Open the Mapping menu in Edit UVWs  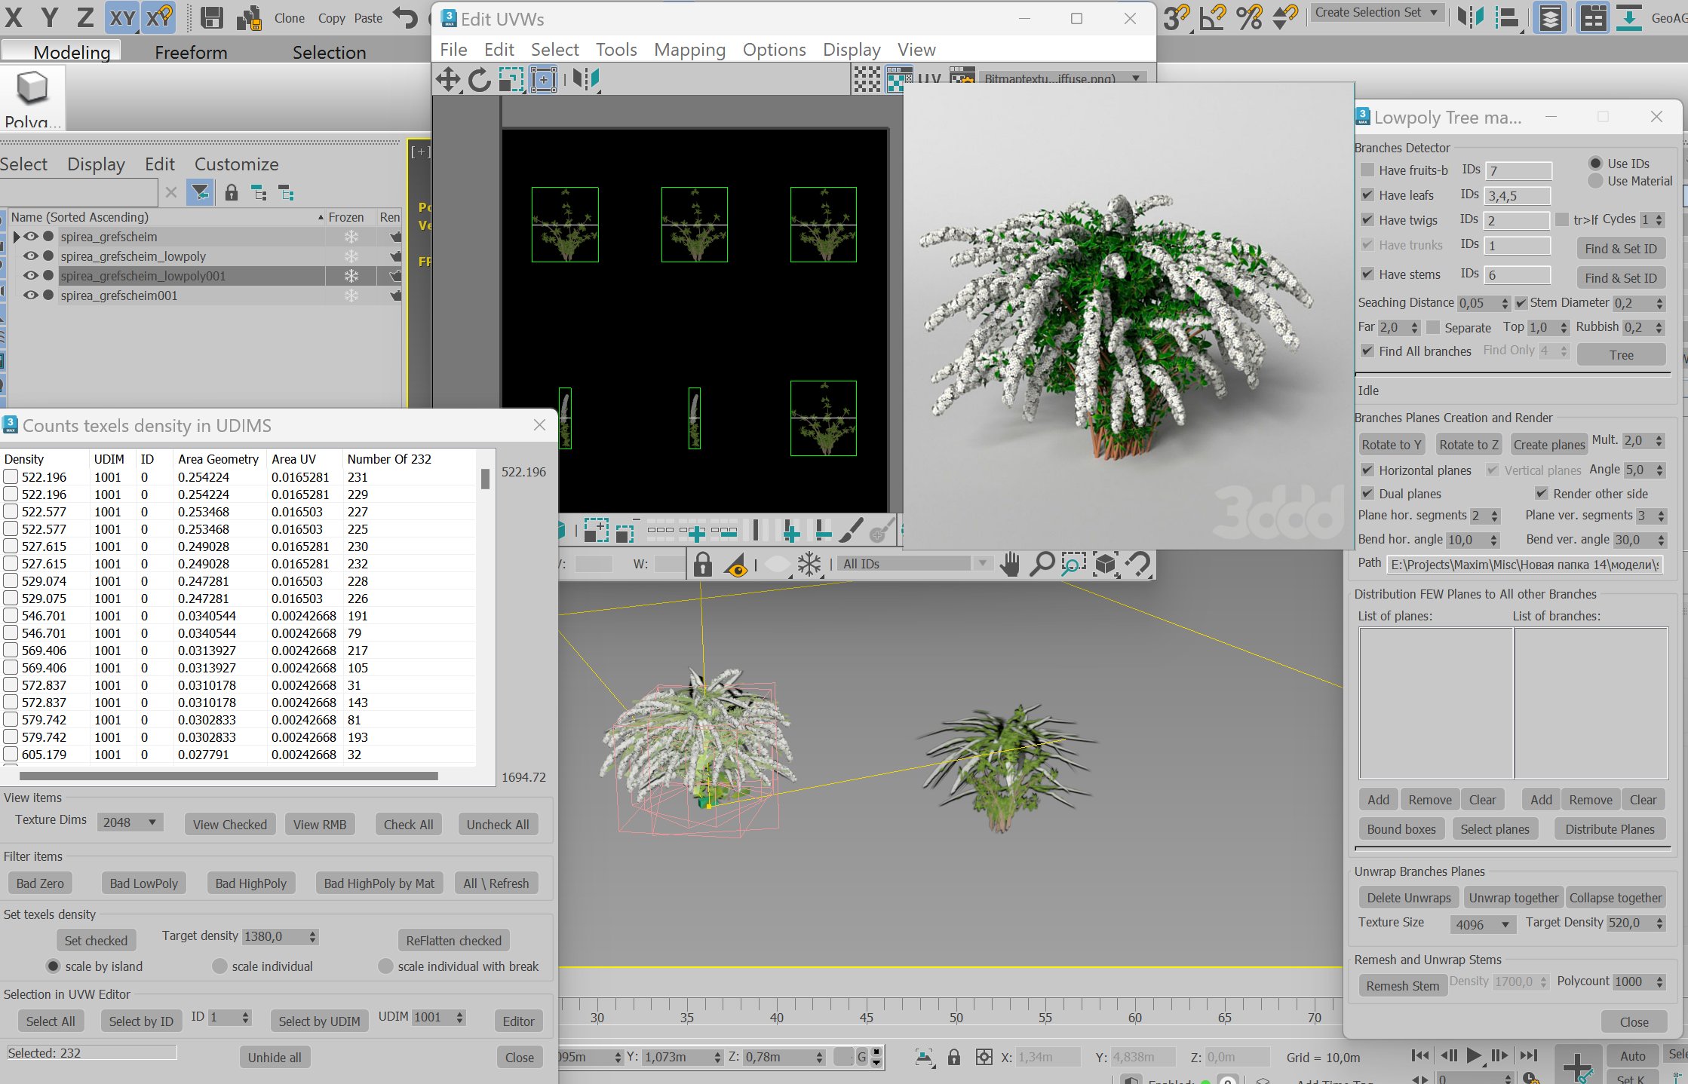689,50
